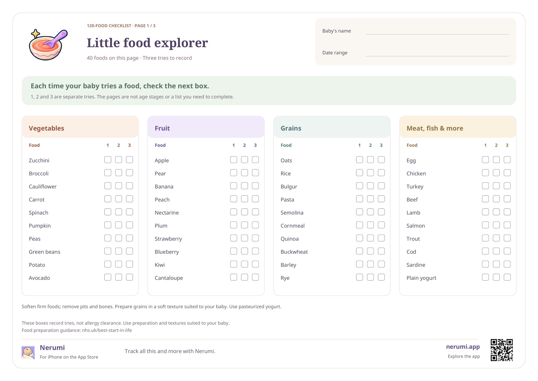
Task: Click the Turkey row label
Action: (x=415, y=187)
